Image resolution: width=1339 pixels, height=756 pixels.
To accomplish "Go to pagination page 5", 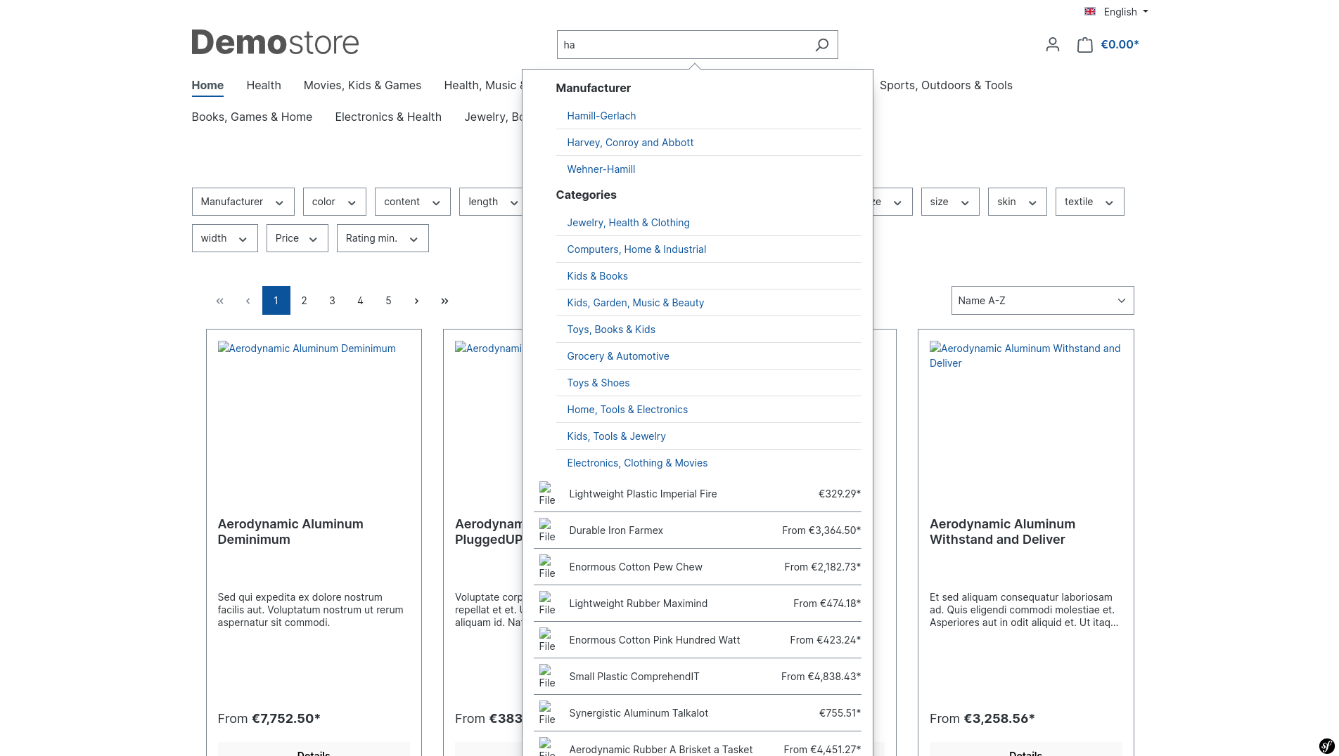I will 388,301.
